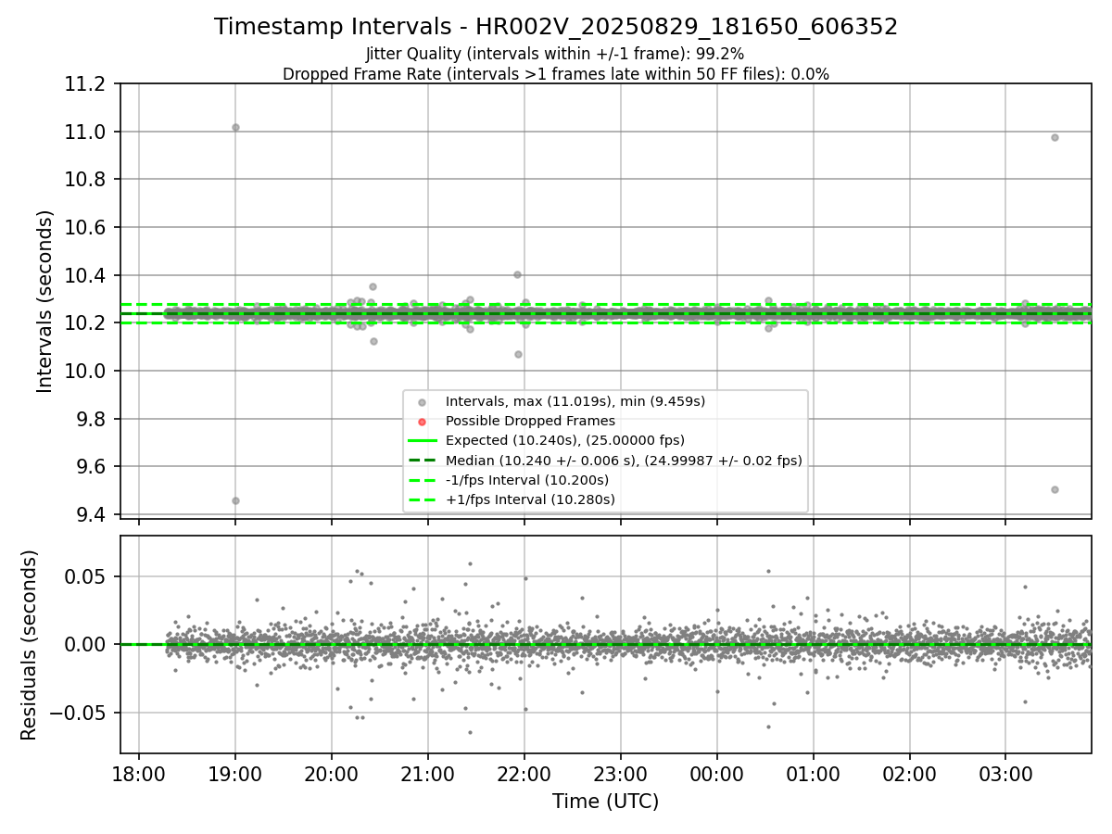Select the low outlier point near 03:30 at 9.5s
Image resolution: width=1112 pixels, height=834 pixels.
(1055, 489)
